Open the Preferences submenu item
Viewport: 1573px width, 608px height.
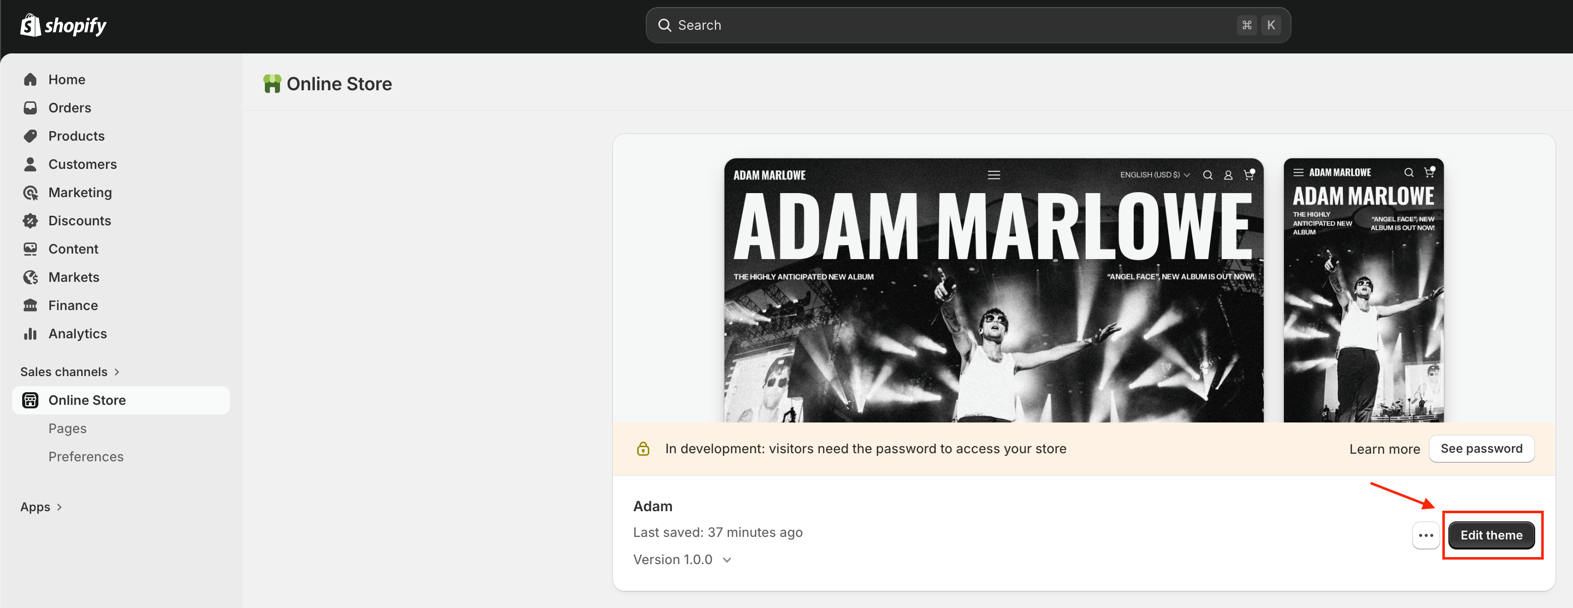pos(85,457)
